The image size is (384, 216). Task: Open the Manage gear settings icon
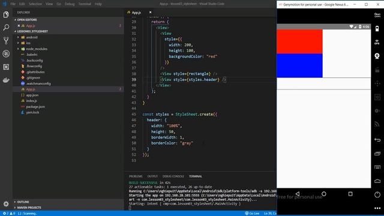pos(6,203)
